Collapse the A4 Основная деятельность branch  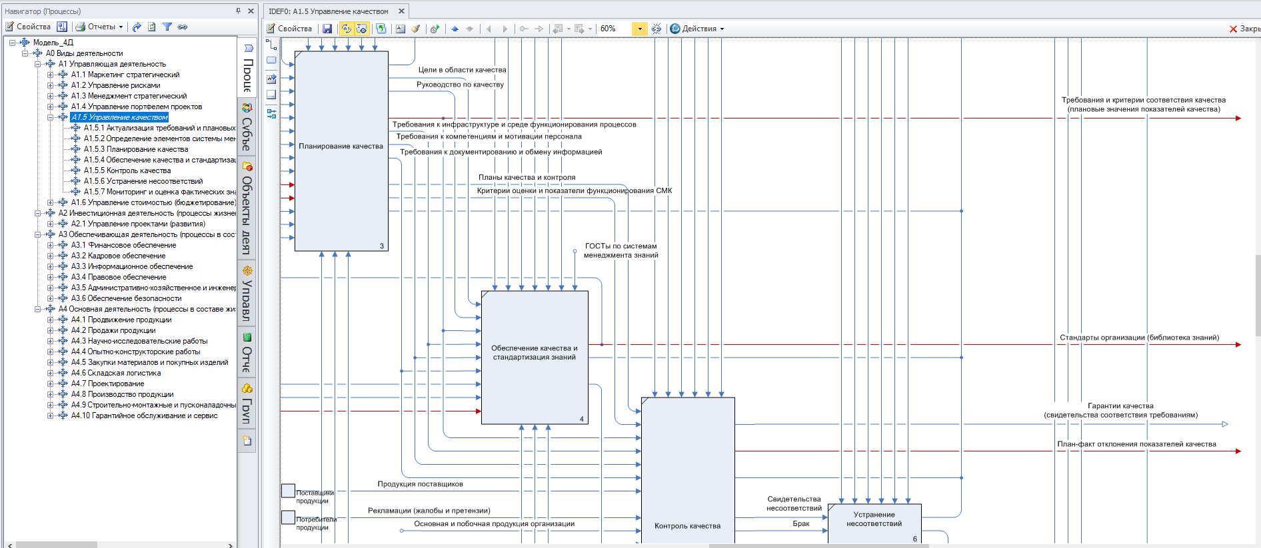click(x=38, y=309)
